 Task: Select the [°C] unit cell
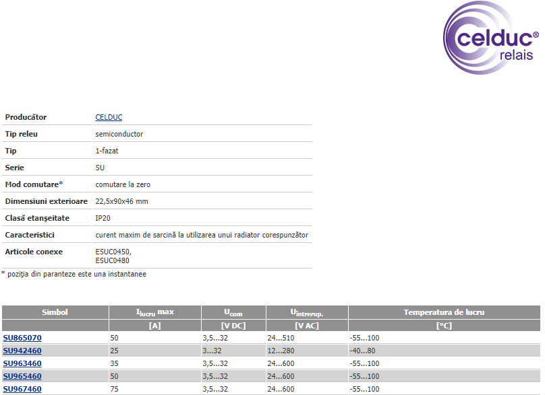444,326
